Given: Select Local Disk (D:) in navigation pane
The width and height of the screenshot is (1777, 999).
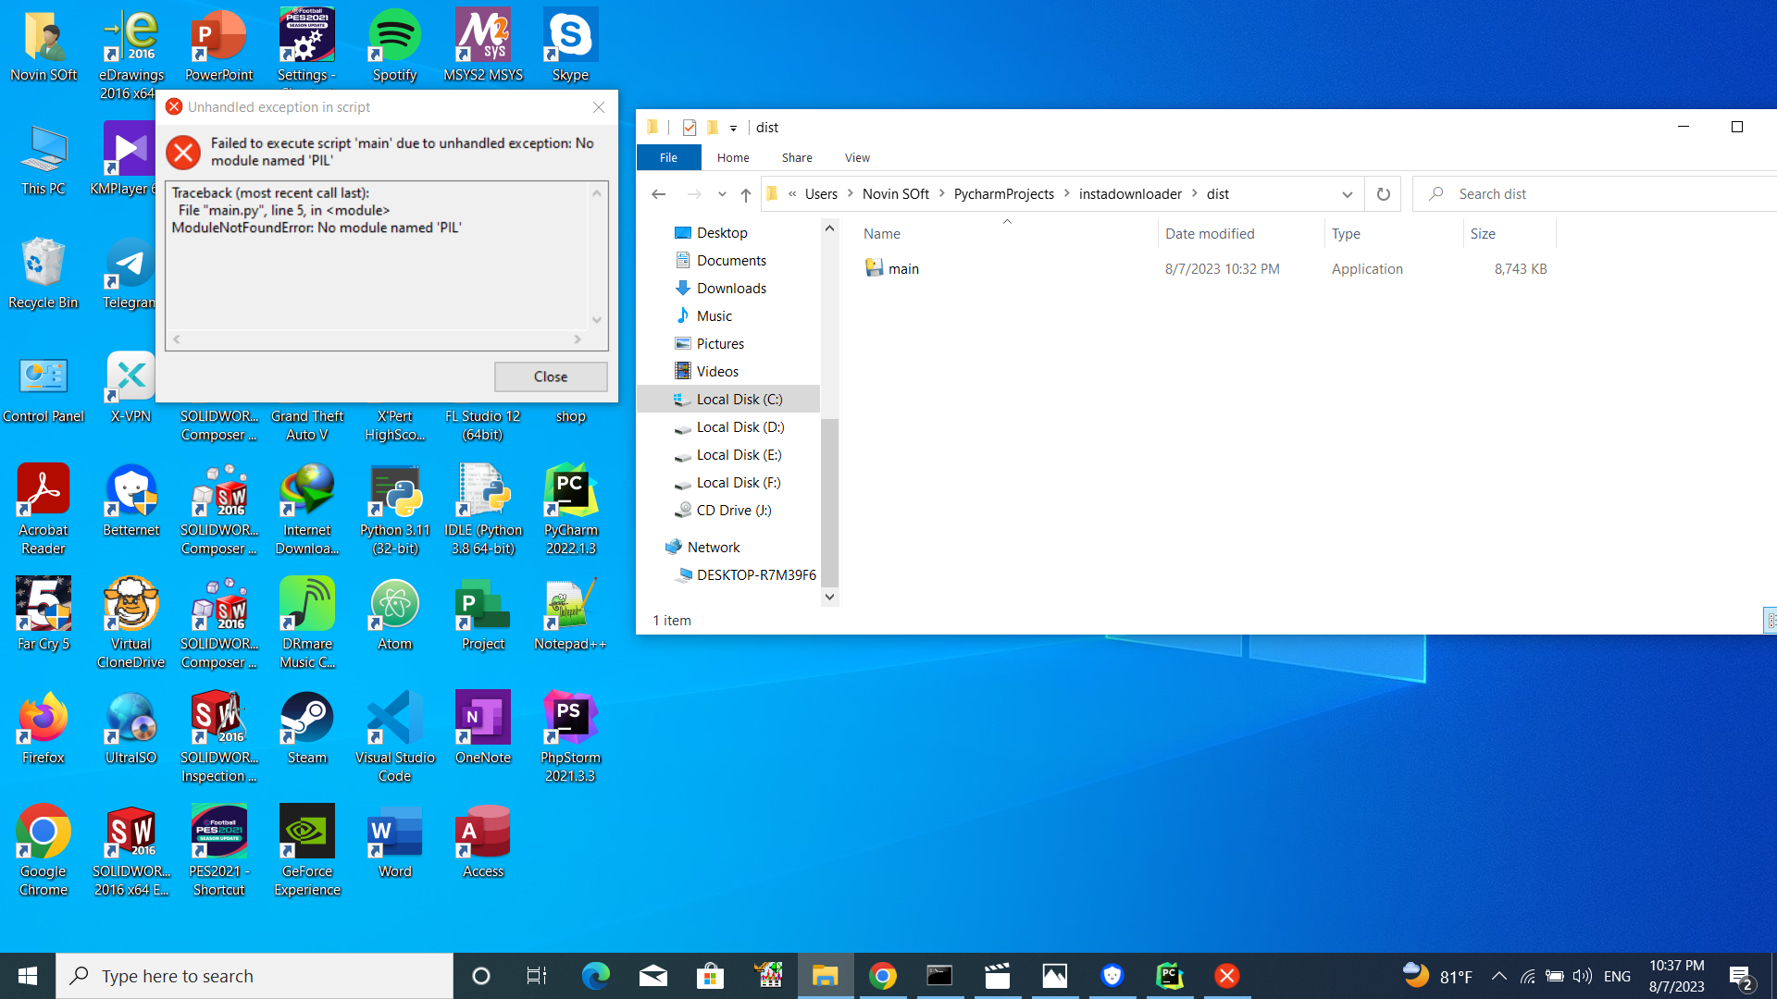Looking at the screenshot, I should (x=739, y=426).
